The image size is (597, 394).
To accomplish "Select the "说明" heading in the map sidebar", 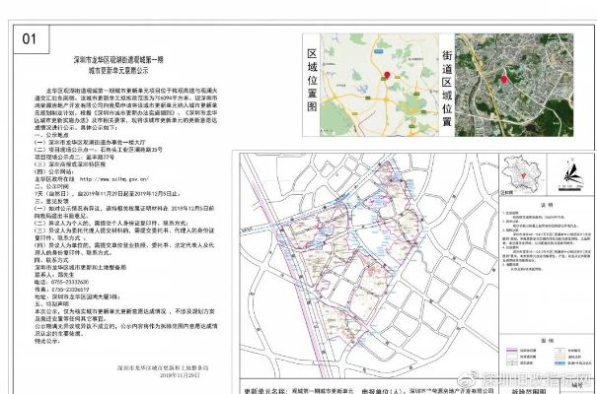I will [547, 205].
